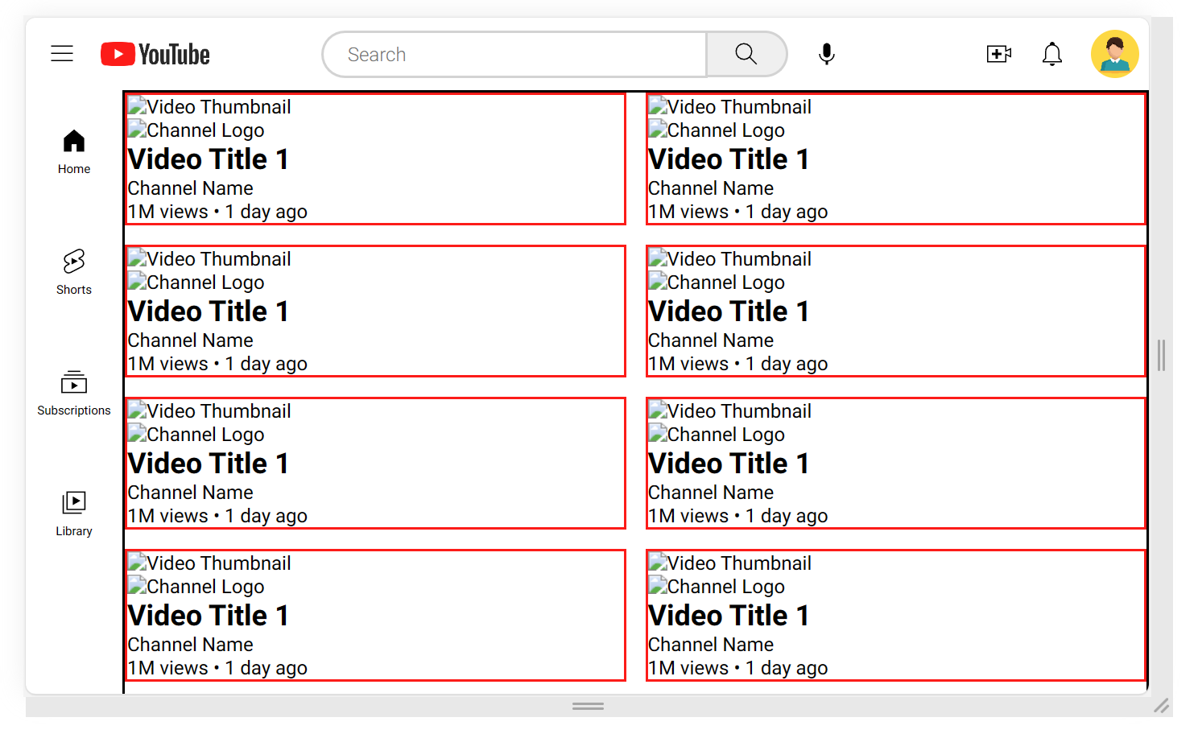Open the create video icon
The width and height of the screenshot is (1198, 734).
pyautogui.click(x=998, y=54)
